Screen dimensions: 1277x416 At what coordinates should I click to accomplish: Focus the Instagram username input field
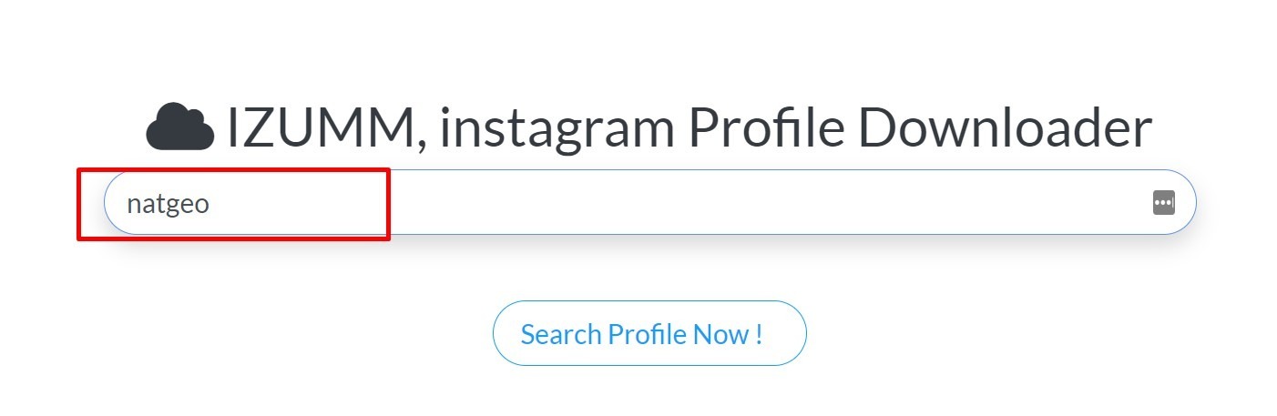pos(638,203)
